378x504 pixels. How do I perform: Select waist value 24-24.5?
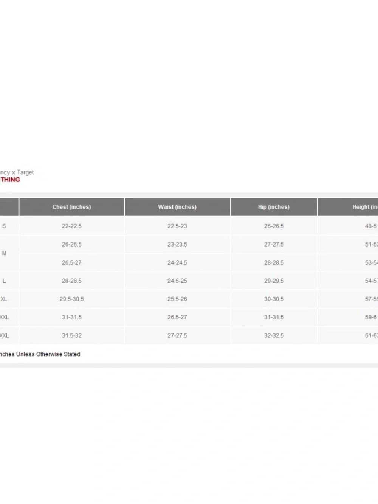pyautogui.click(x=177, y=262)
